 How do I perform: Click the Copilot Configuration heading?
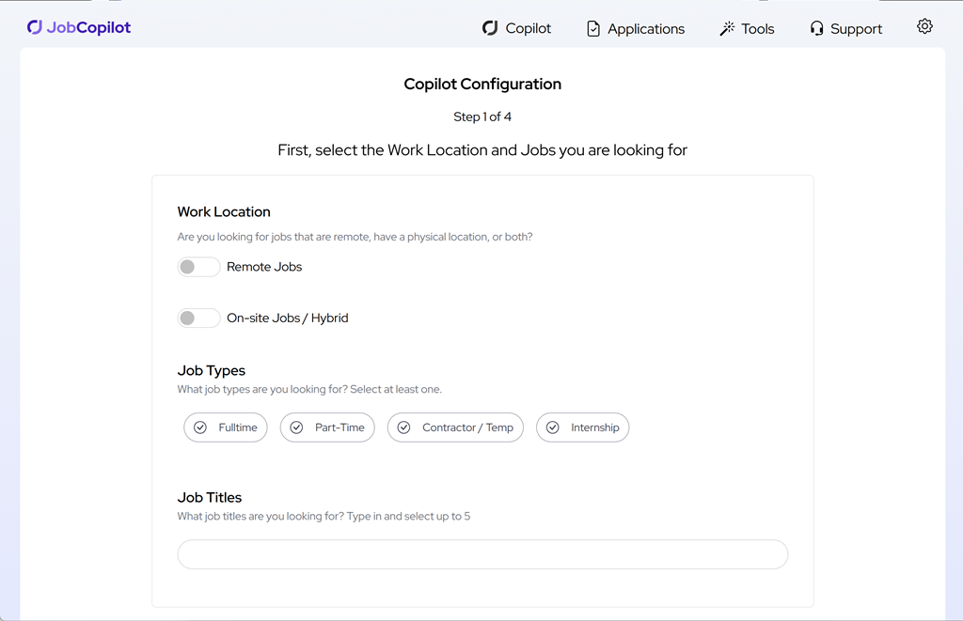coord(482,84)
